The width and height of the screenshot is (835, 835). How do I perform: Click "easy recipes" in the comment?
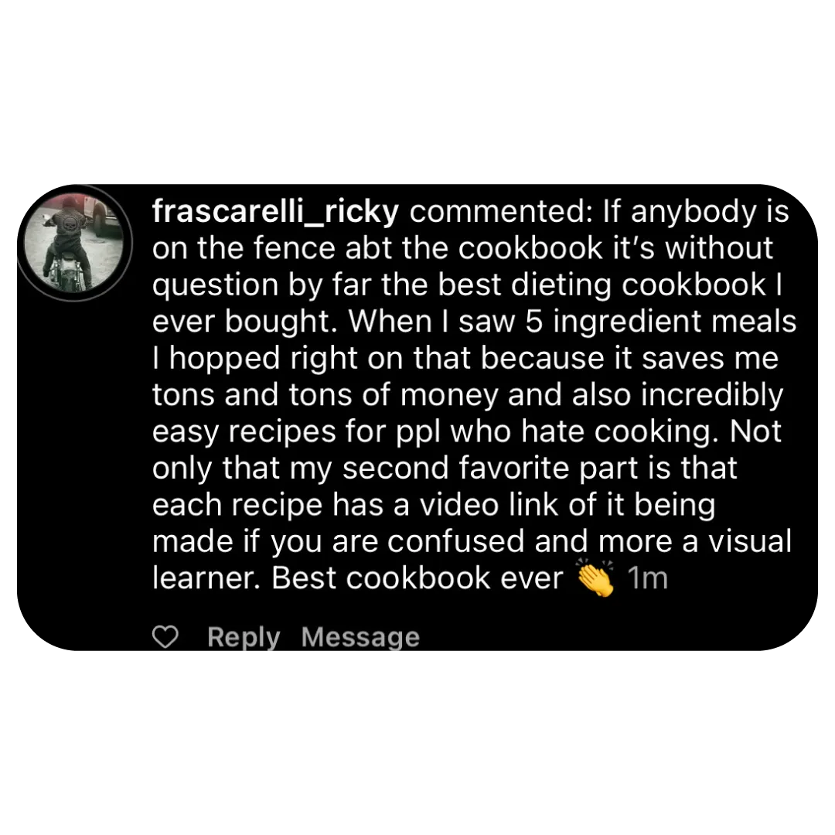coord(244,432)
